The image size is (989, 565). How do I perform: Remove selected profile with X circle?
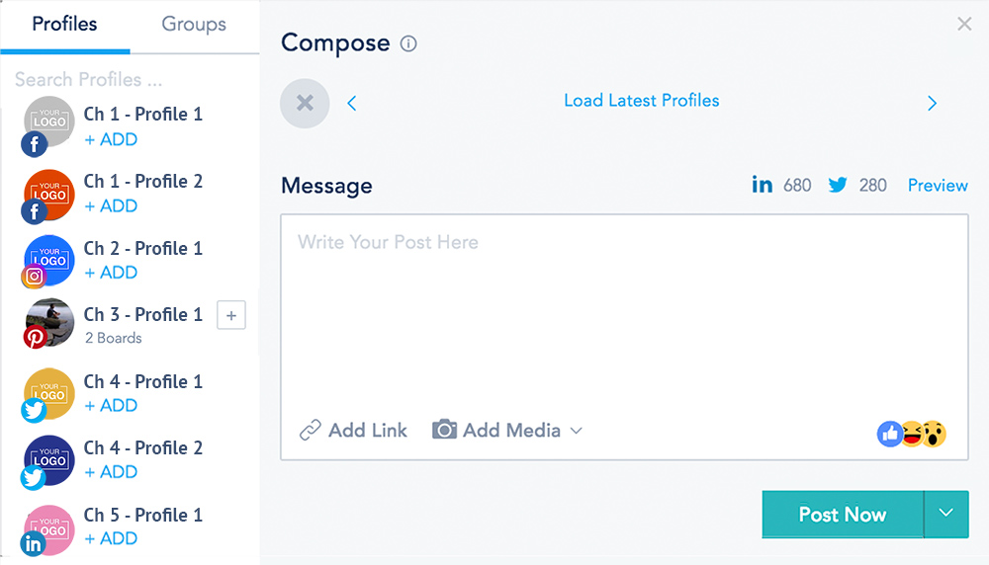click(x=305, y=103)
